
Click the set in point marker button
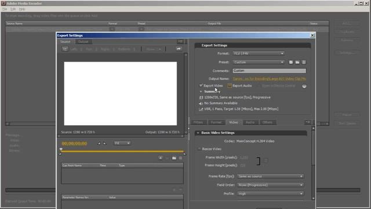tap(99, 143)
